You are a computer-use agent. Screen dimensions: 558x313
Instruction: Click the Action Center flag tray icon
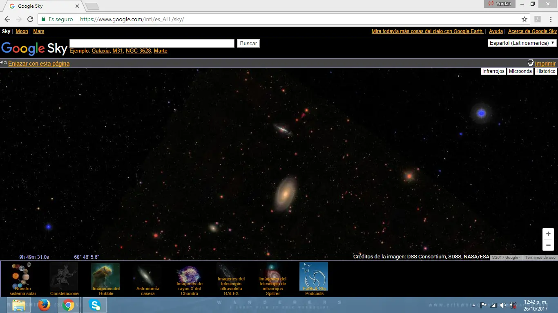click(x=484, y=305)
